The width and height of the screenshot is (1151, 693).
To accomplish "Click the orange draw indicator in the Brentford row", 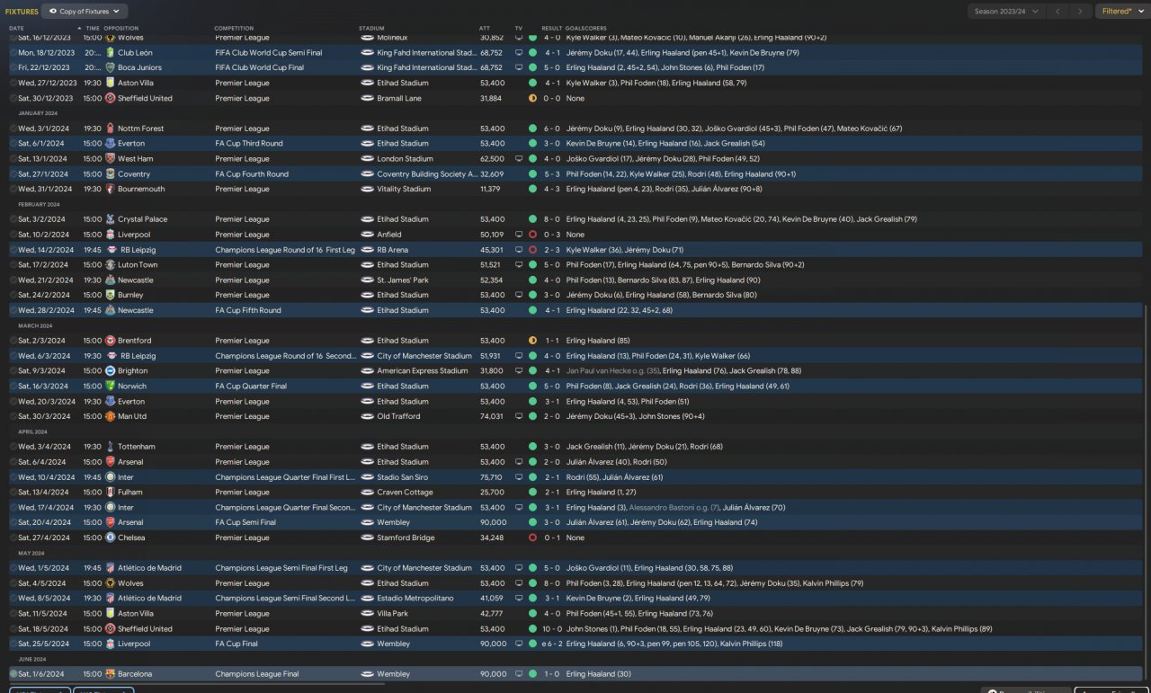I will (532, 341).
